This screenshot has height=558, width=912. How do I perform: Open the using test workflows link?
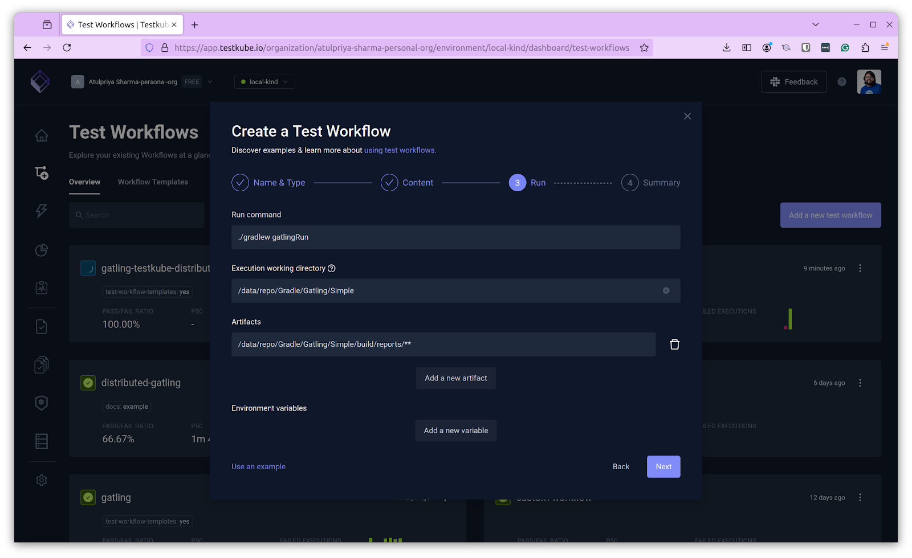pos(400,150)
